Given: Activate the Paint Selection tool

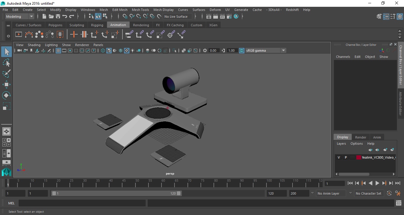Looking at the screenshot, I should click(x=7, y=74).
